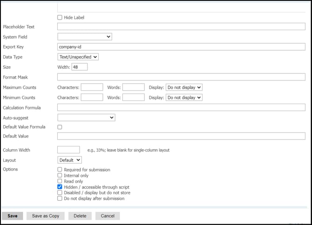The image size is (312, 225).
Task: Click Save as Copy button
Action: [x=46, y=216]
